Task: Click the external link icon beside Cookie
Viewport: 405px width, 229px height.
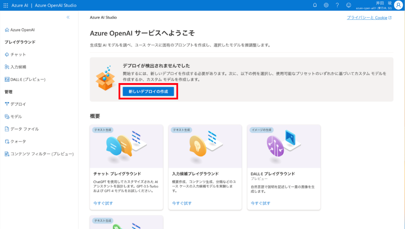Action: 390,18
